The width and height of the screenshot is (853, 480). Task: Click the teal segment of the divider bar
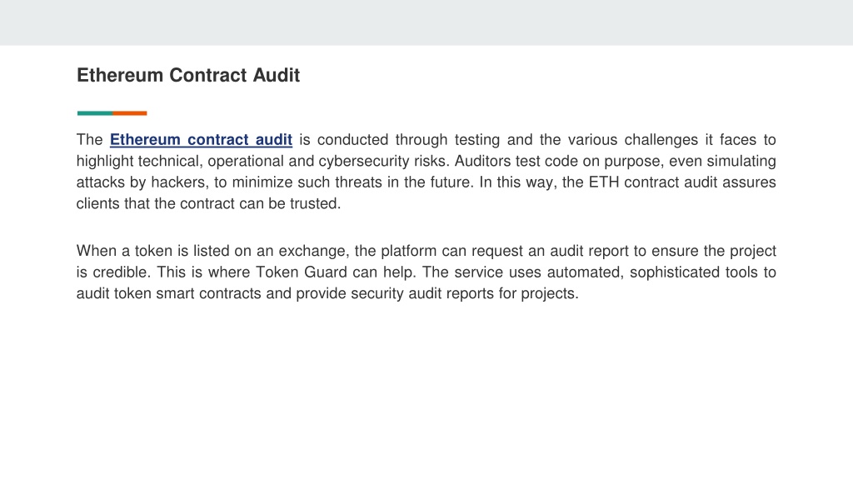[x=95, y=113]
